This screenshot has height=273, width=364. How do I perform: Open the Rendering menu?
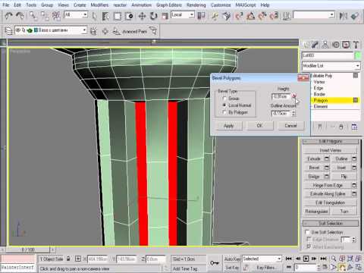coord(196,5)
